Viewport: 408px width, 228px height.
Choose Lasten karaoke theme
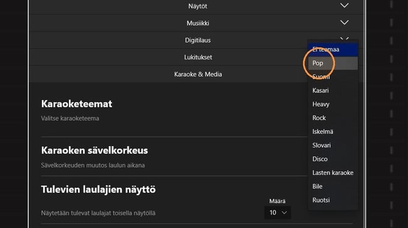[x=333, y=173]
